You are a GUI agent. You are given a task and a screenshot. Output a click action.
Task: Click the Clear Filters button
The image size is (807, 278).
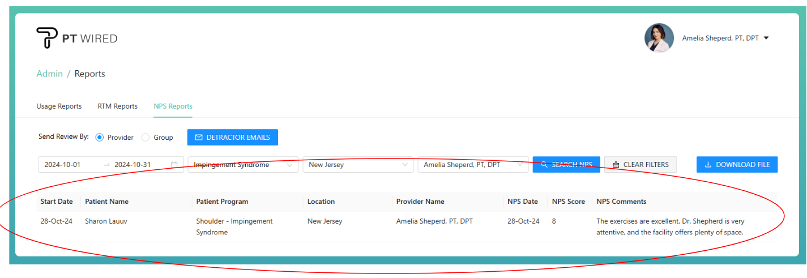coord(640,165)
